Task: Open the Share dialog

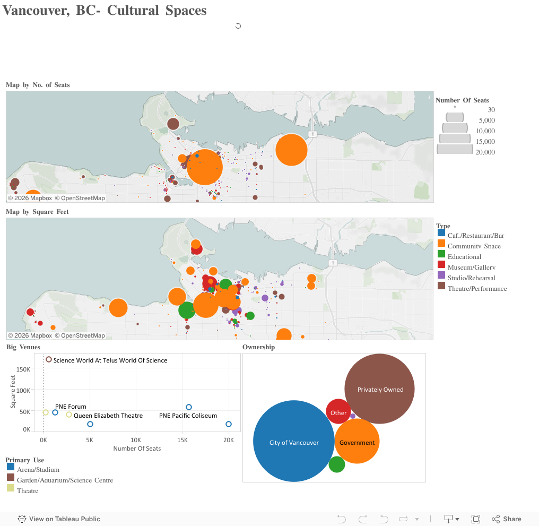Action: pyautogui.click(x=507, y=519)
